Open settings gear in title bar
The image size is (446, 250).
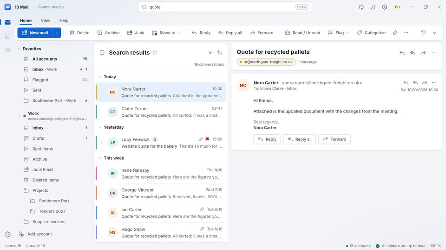click(x=385, y=7)
